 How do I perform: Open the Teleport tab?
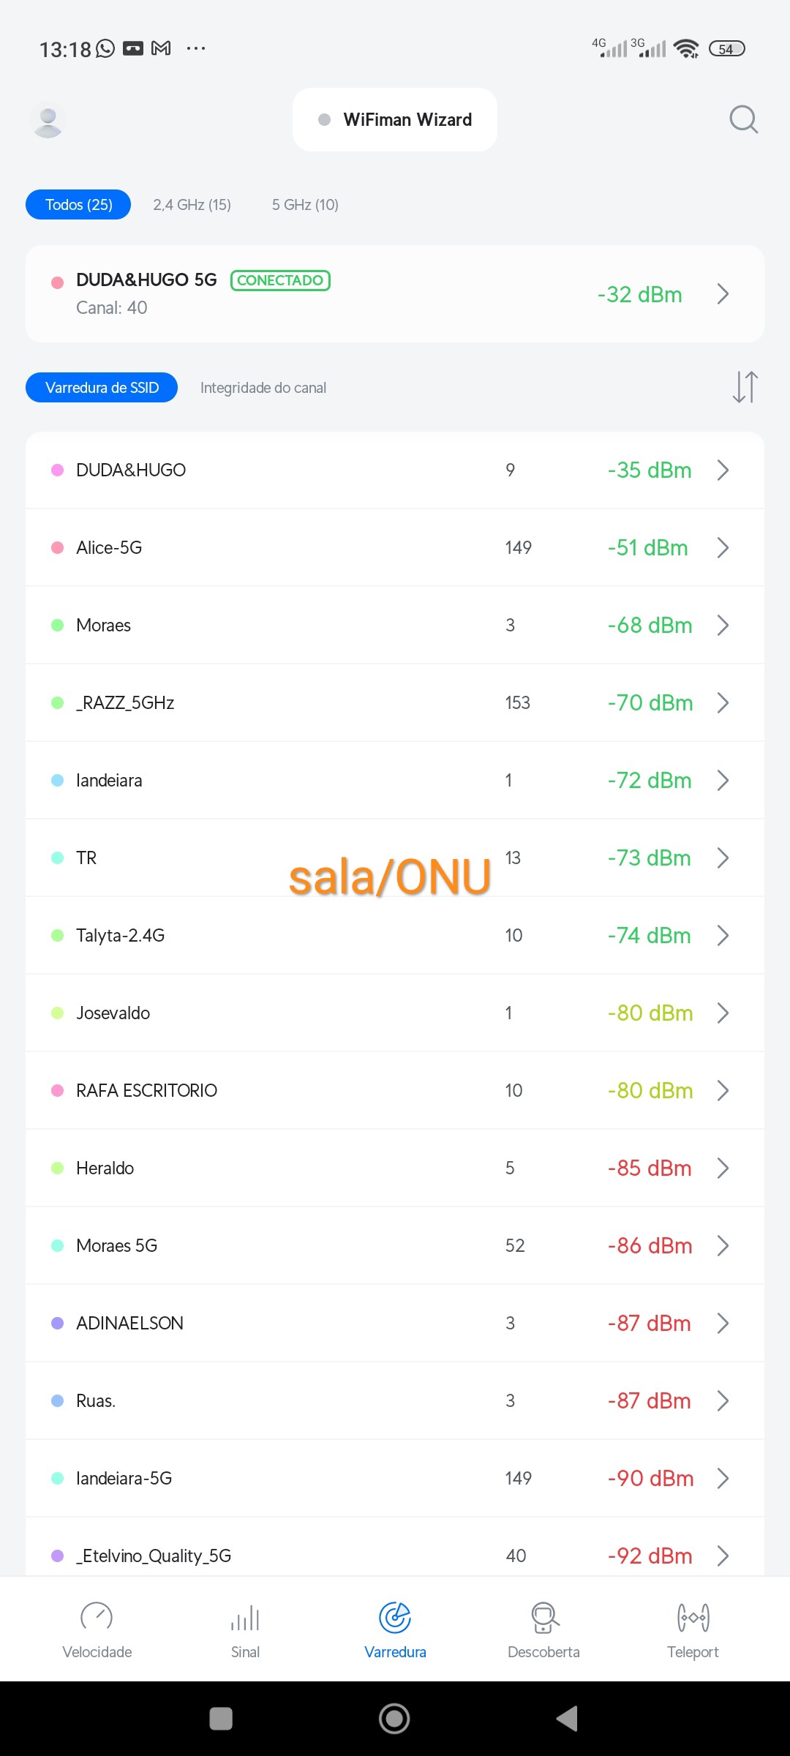[x=693, y=1630]
